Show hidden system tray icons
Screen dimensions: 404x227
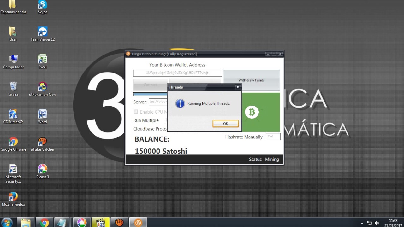[x=362, y=223]
